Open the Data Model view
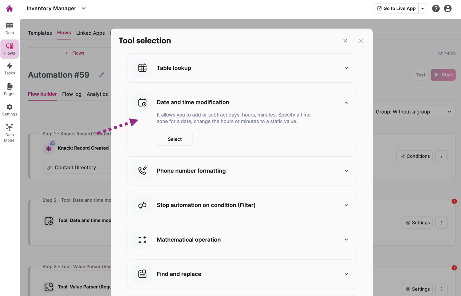 [x=10, y=133]
